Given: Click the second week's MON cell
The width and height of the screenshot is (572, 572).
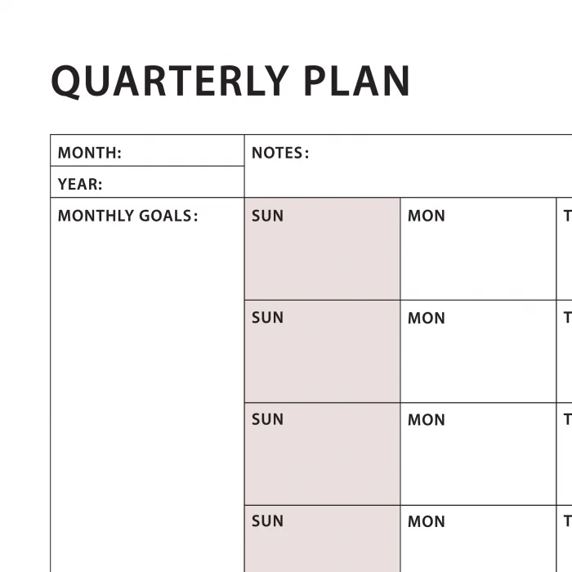Looking at the screenshot, I should coord(478,355).
